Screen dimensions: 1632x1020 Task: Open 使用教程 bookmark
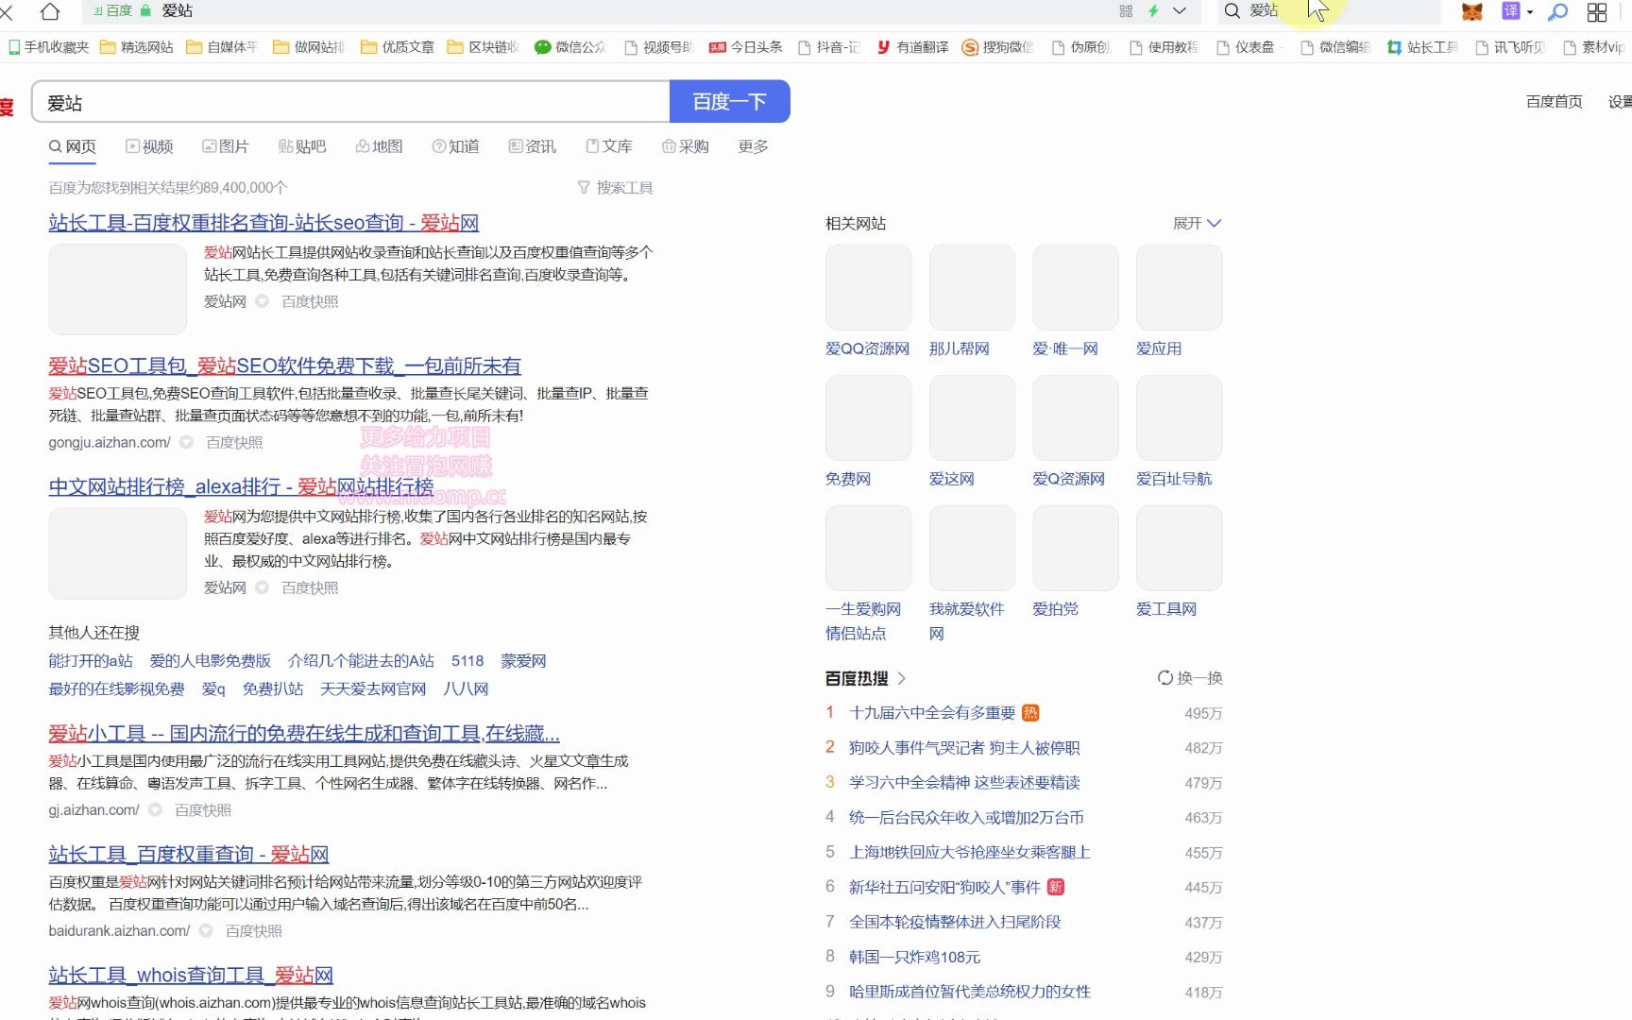tap(1164, 47)
